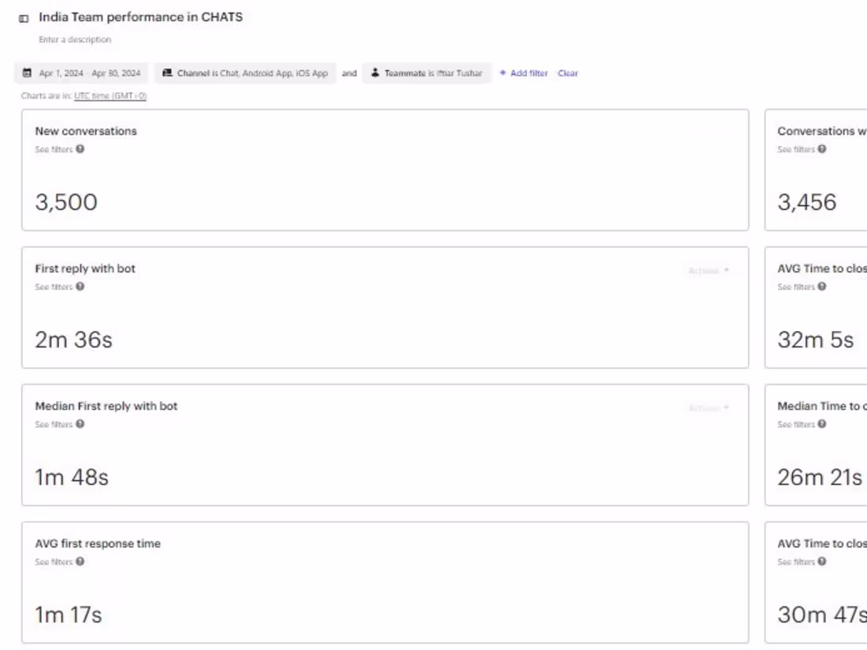
Task: Click See filters under New conversations
Action: tap(54, 149)
